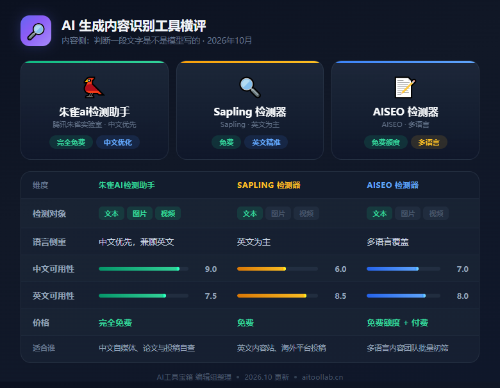The height and width of the screenshot is (388, 500).
Task: Click the notepad pencil icon on AISEO card
Action: [405, 87]
